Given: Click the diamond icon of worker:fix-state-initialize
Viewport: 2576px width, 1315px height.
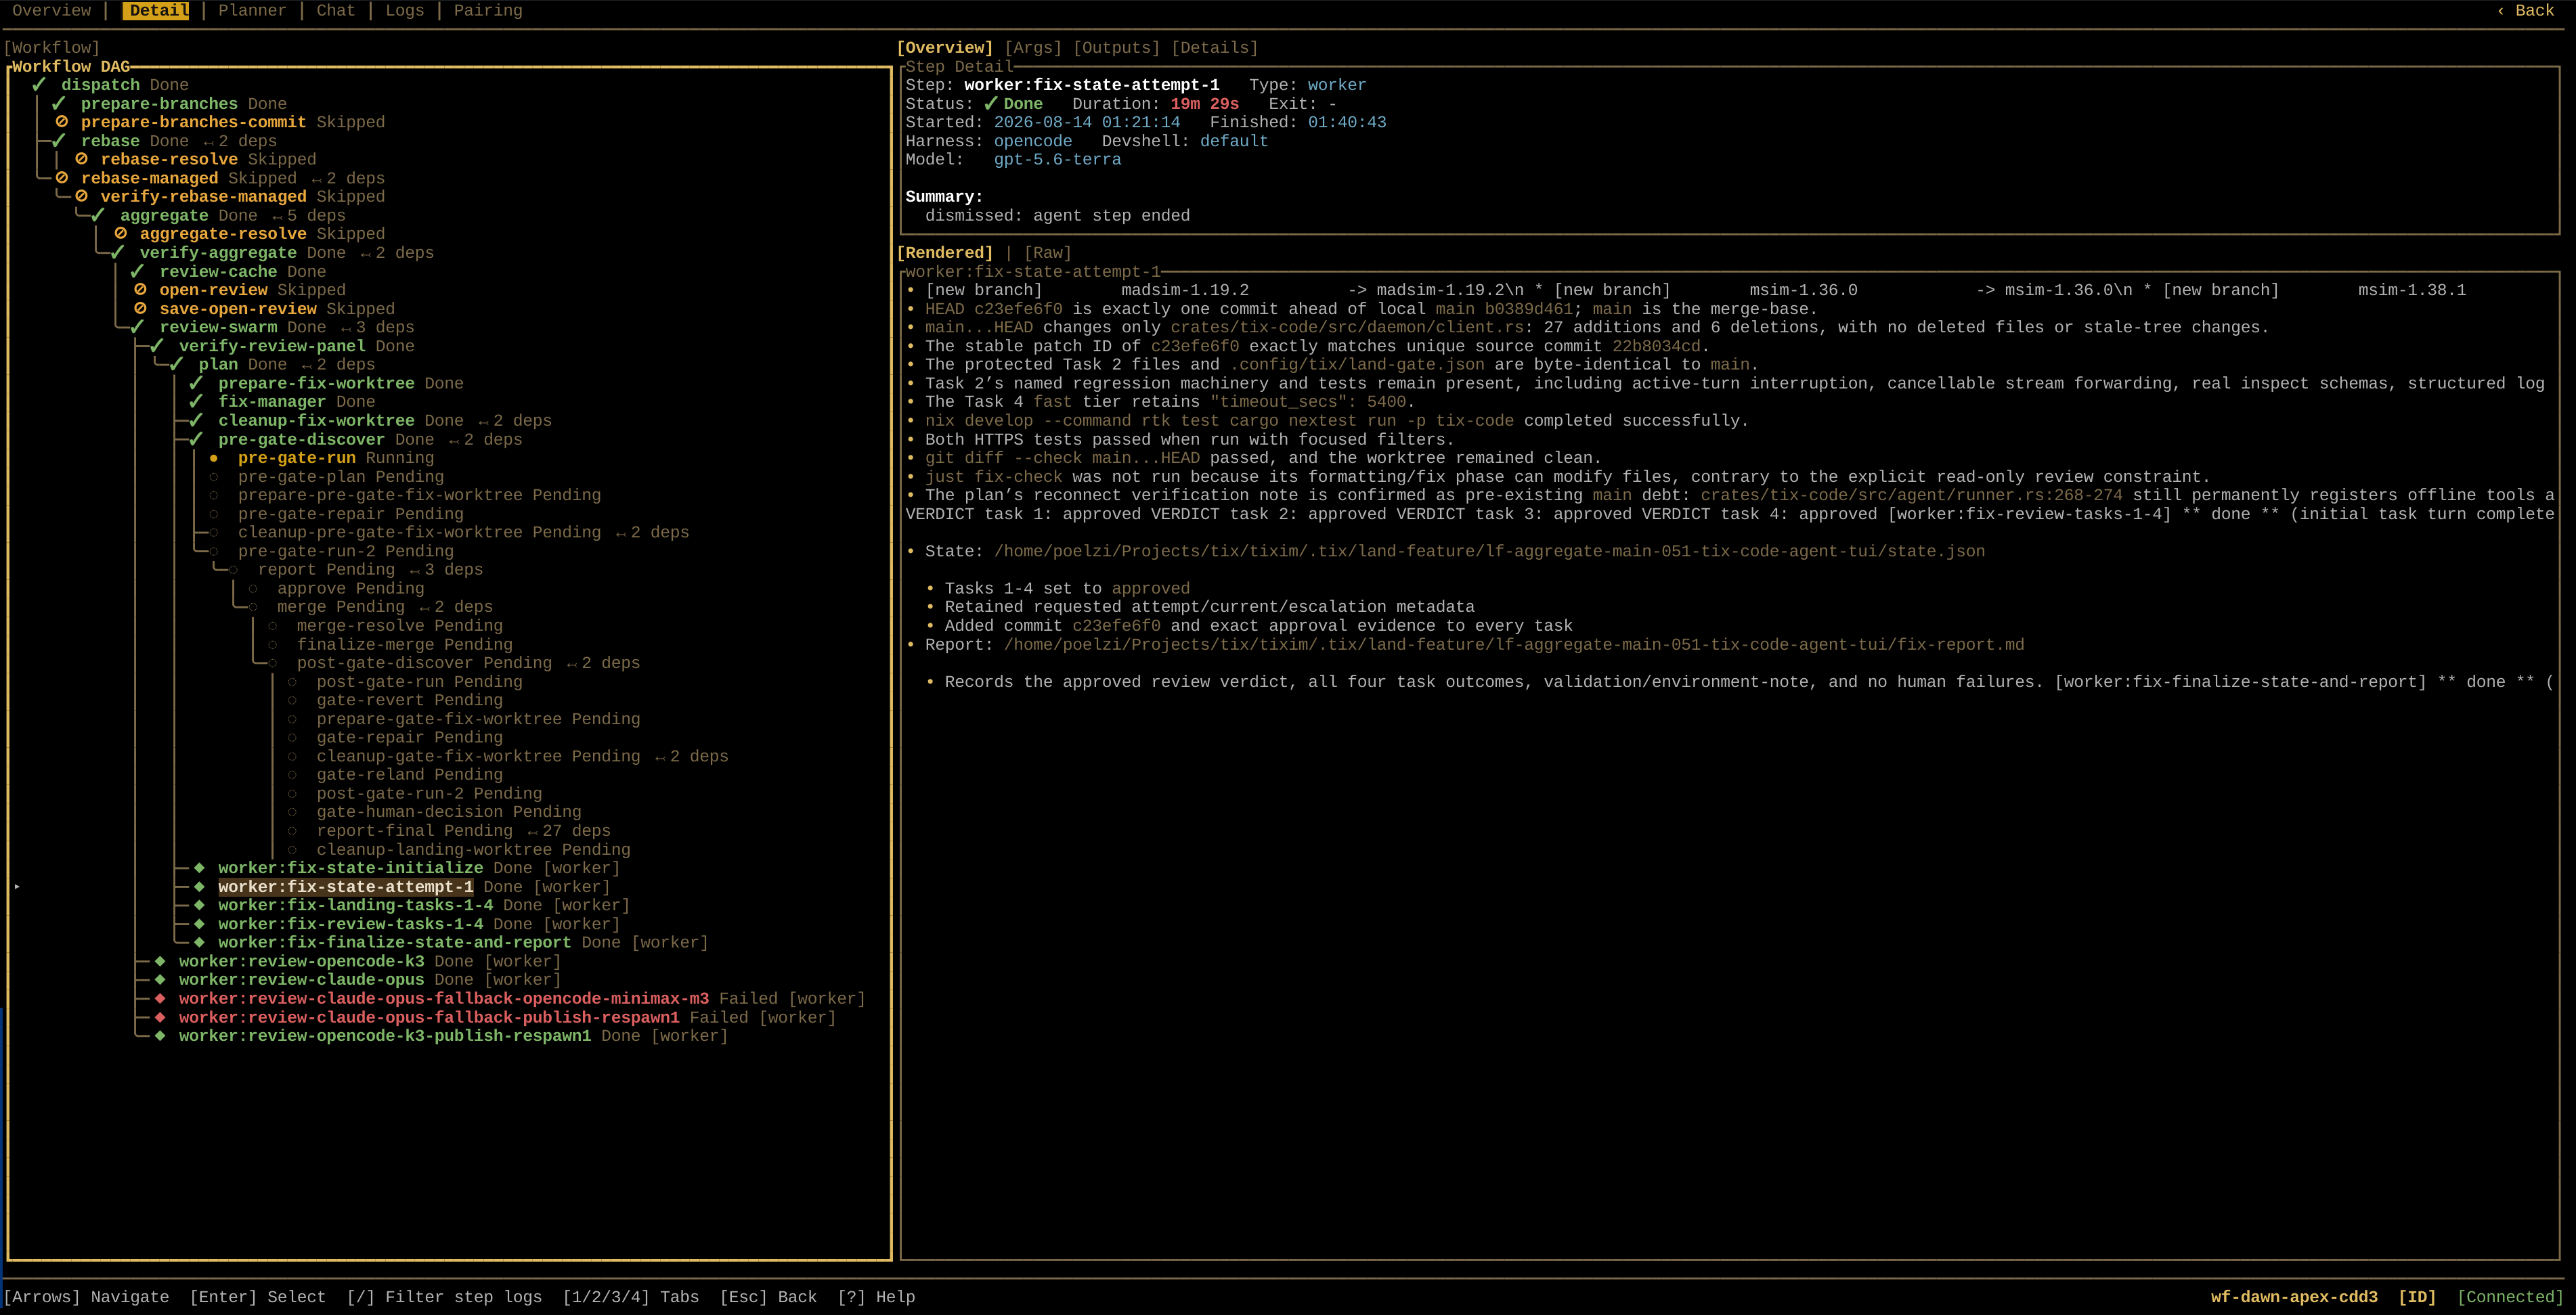Looking at the screenshot, I should 199,868.
